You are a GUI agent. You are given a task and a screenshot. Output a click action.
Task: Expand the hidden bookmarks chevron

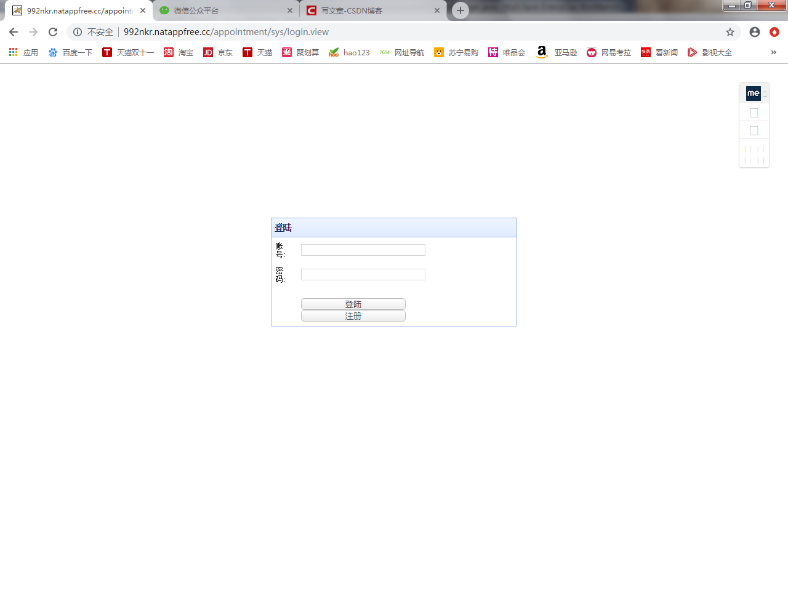[x=774, y=53]
